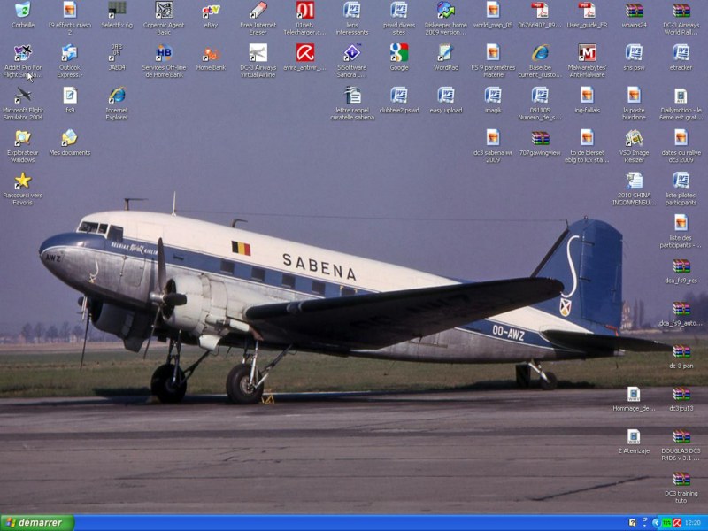This screenshot has height=531, width=708.
Task: Open DC-3 Airways World Rally archive
Action: point(681,10)
